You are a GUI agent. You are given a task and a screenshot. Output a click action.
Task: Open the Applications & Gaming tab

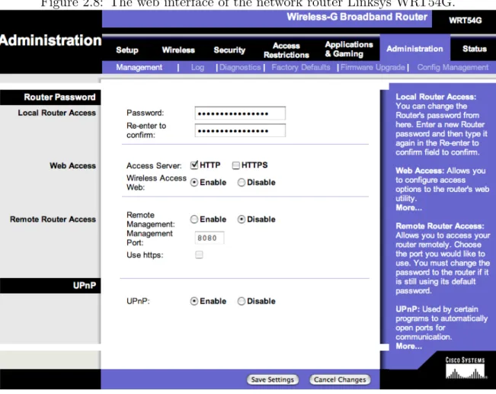pyautogui.click(x=349, y=49)
